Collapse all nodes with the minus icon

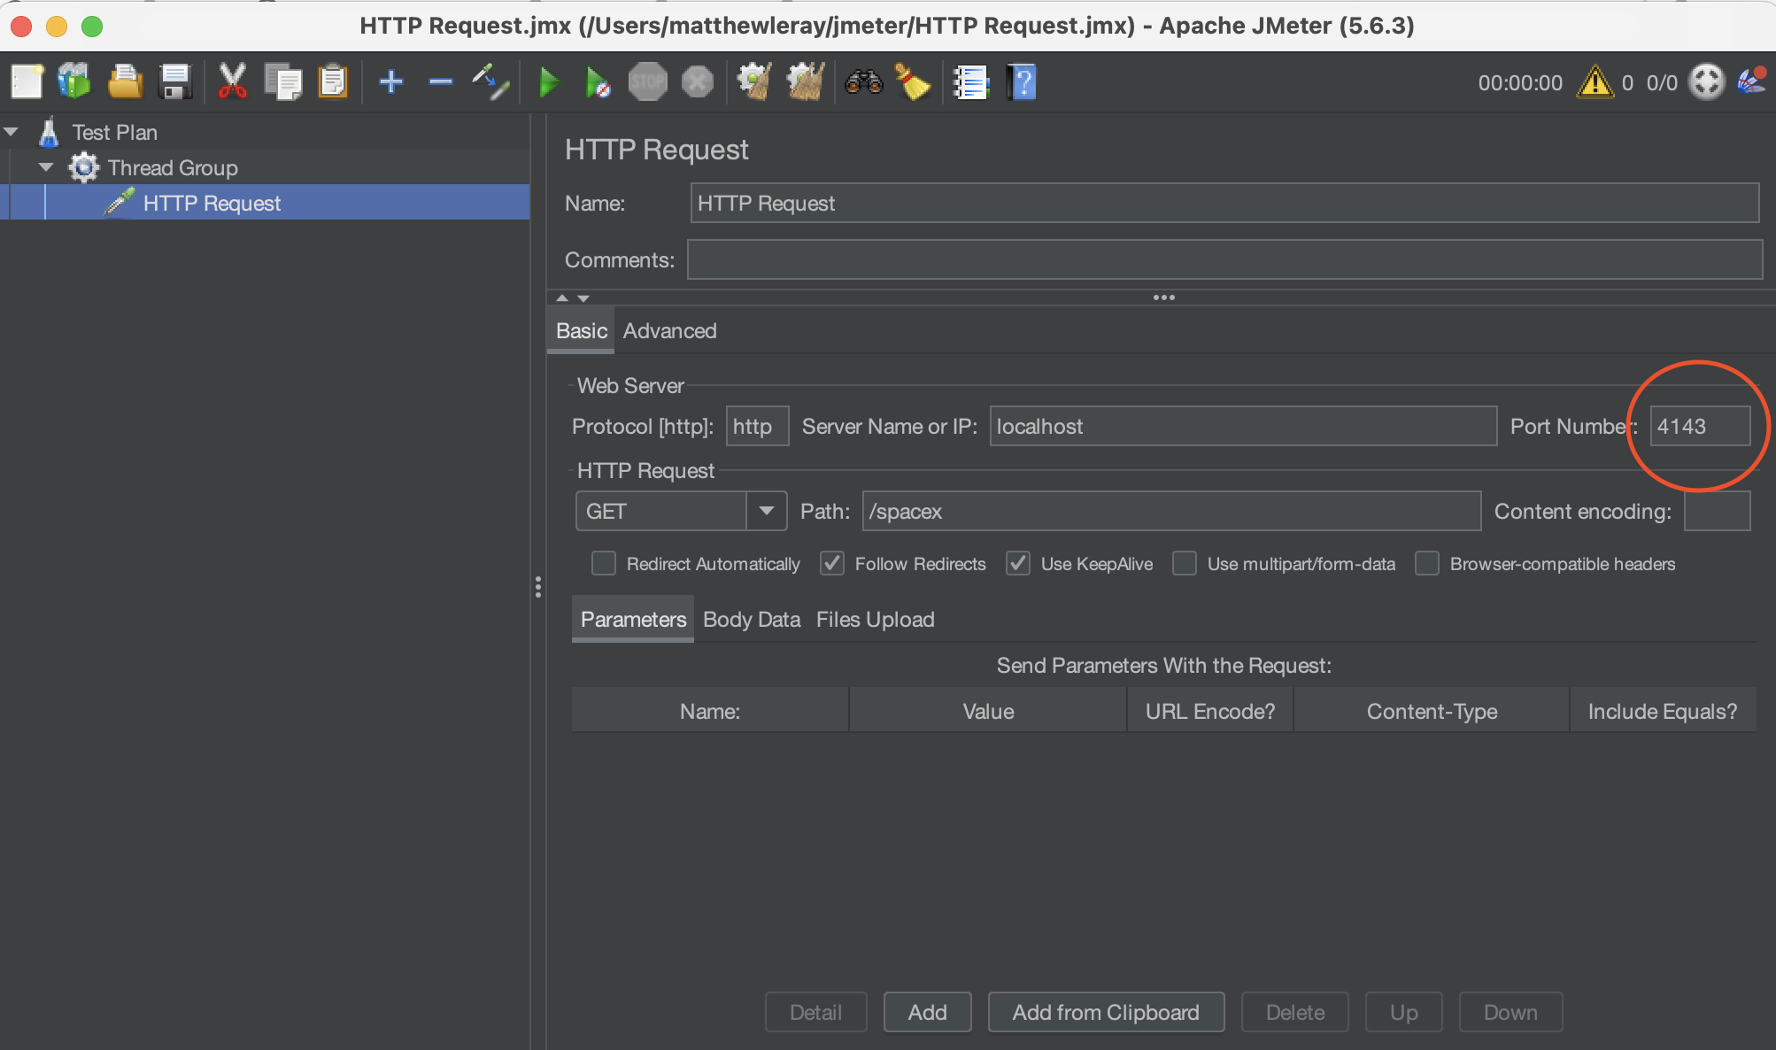(440, 82)
